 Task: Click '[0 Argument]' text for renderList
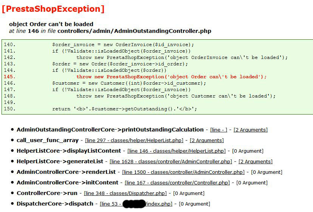(x=267, y=172)
